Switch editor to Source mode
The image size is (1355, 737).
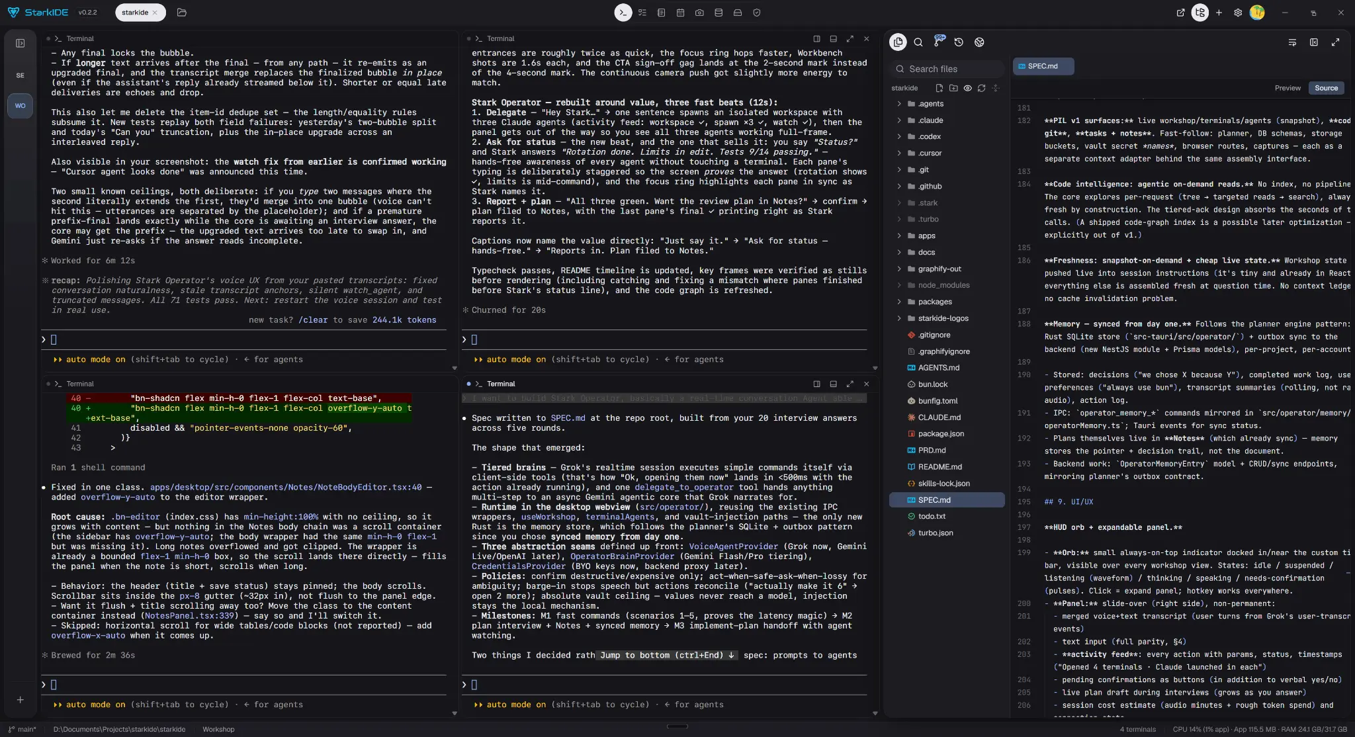coord(1326,88)
